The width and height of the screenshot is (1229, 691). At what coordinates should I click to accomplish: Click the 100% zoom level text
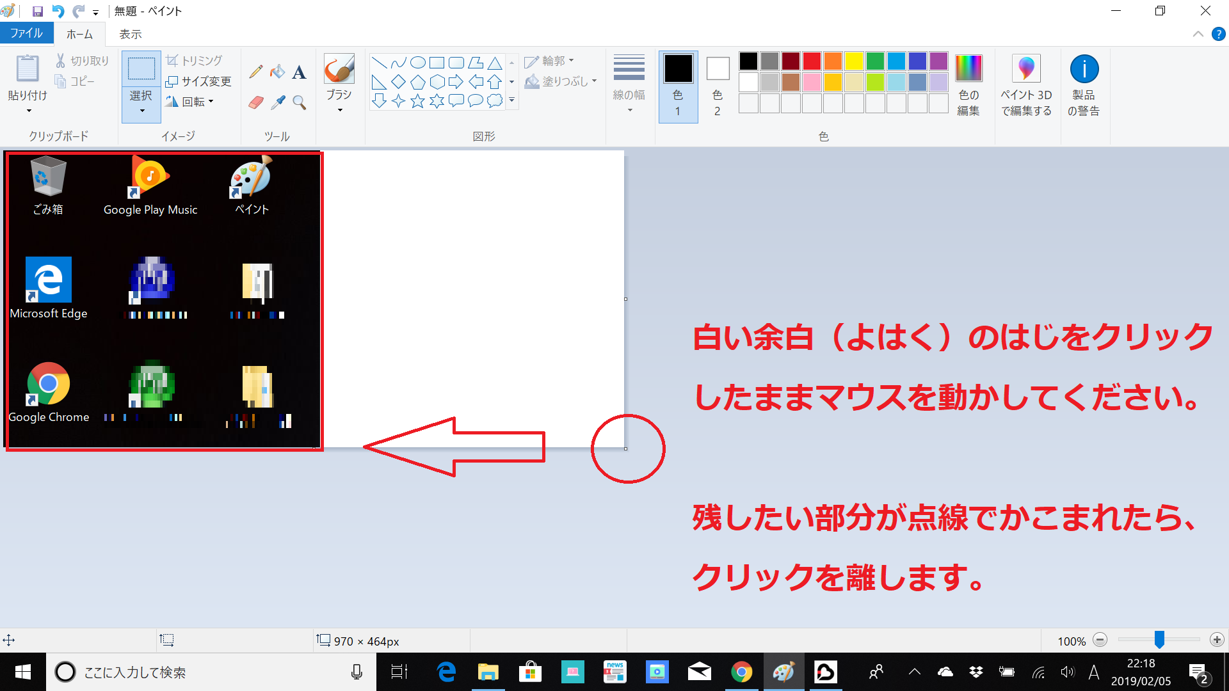pyautogui.click(x=1072, y=641)
